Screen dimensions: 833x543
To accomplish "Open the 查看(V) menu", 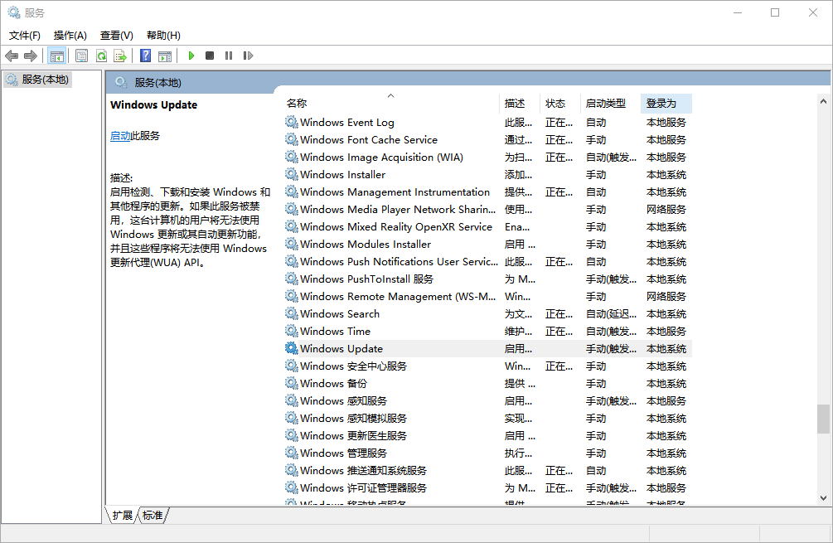I will point(116,36).
